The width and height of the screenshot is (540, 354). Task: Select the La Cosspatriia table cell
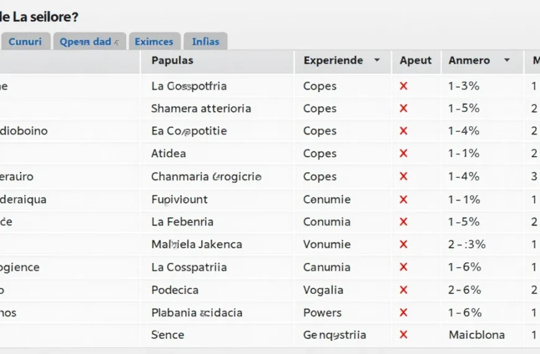[x=189, y=267]
